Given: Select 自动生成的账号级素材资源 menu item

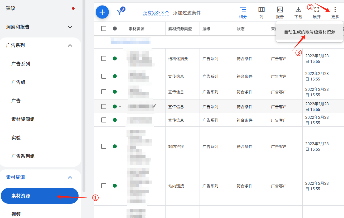Looking at the screenshot, I should 309,32.
